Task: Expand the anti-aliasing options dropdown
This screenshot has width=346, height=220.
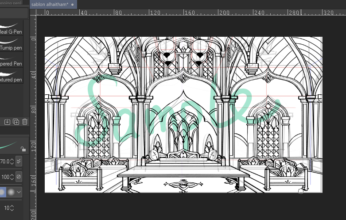Action: [x=19, y=192]
